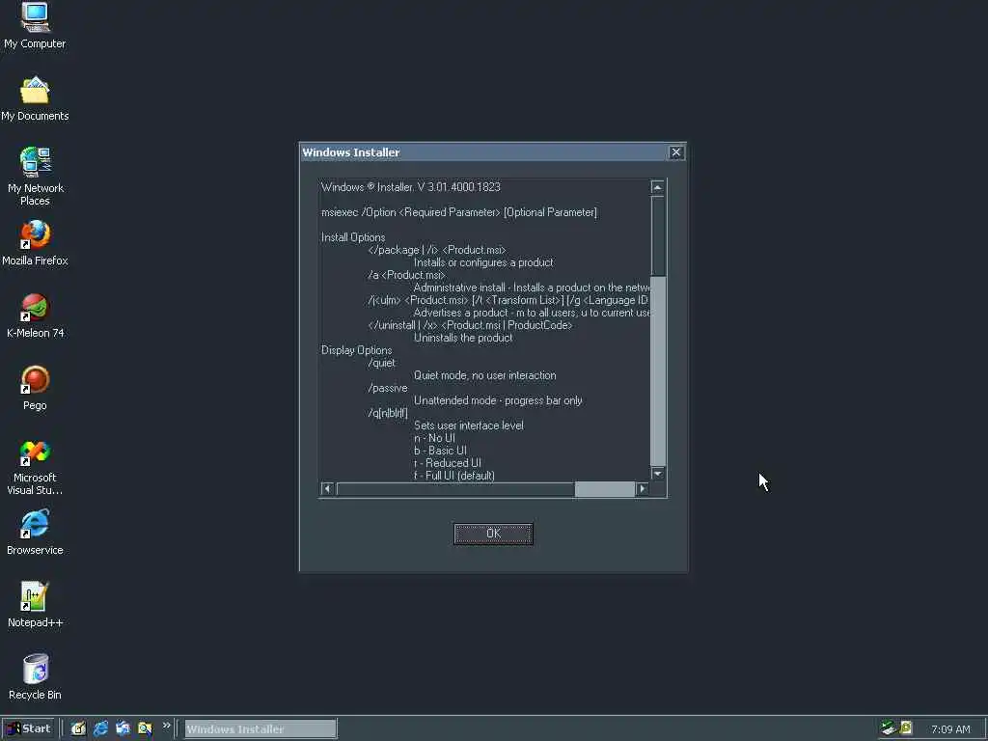
Task: Click the 'Install Options' heading text
Action: pos(353,237)
